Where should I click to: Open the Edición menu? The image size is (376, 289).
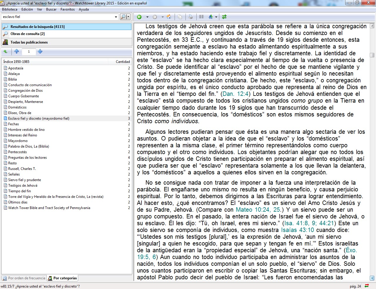click(x=27, y=9)
